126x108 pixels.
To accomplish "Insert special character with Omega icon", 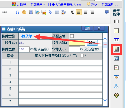I will (x=18, y=12).
